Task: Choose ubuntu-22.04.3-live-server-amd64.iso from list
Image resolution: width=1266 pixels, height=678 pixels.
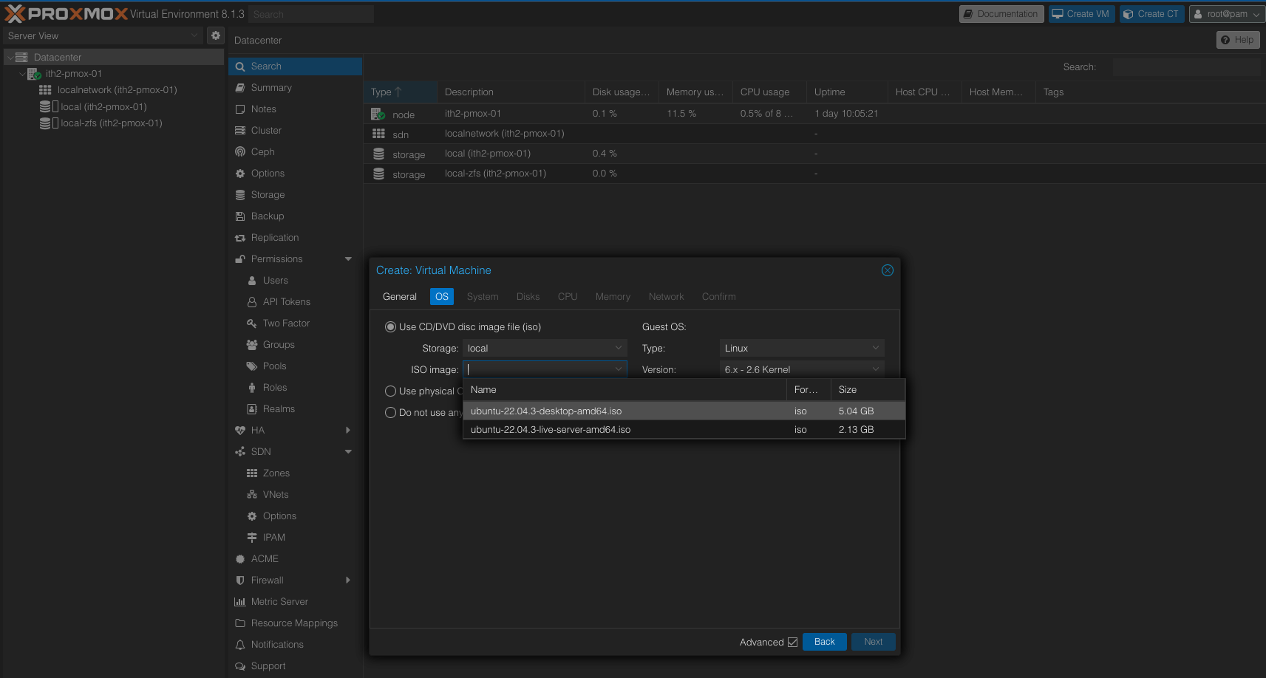Action: tap(551, 430)
